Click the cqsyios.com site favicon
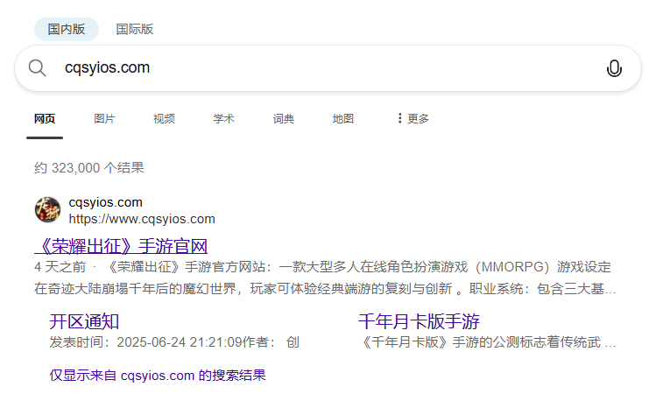 pos(47,210)
